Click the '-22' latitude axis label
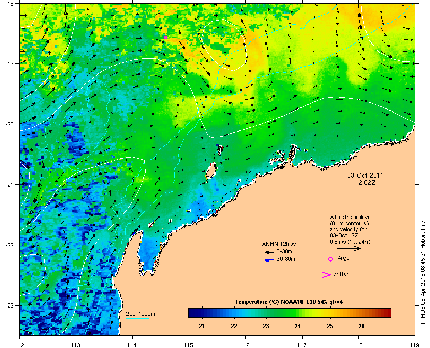Viewport: 430px width, 348px height. point(9,245)
